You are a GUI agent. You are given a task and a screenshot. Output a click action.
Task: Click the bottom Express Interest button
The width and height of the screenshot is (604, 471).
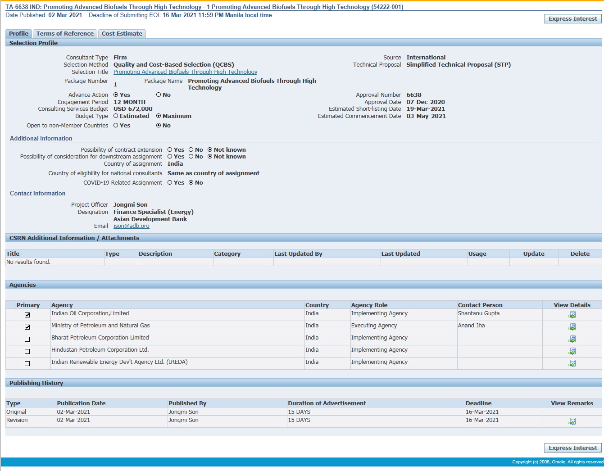click(x=573, y=448)
